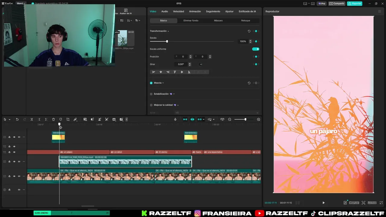
Task: Mute the bottom audio track
Action: [x=19, y=190]
